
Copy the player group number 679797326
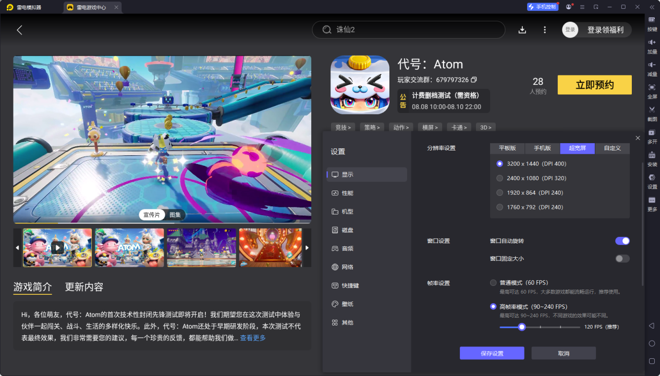473,80
